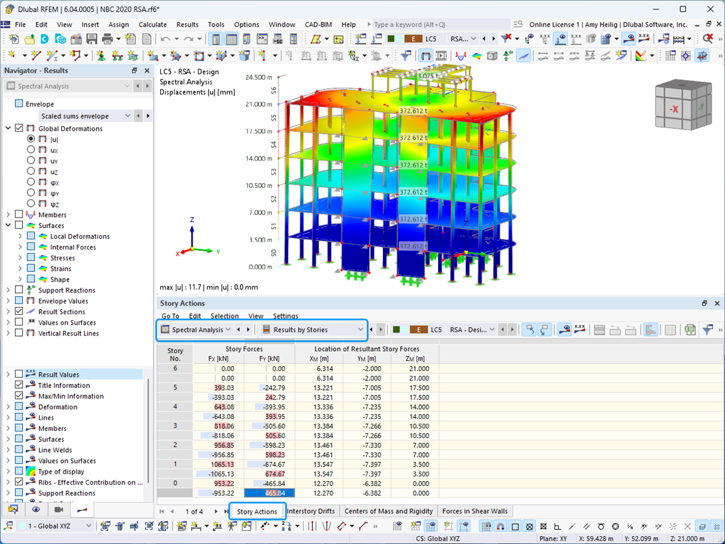Select the Table Filter funnel icon
Screen dimensions: 725x544
pos(707,329)
